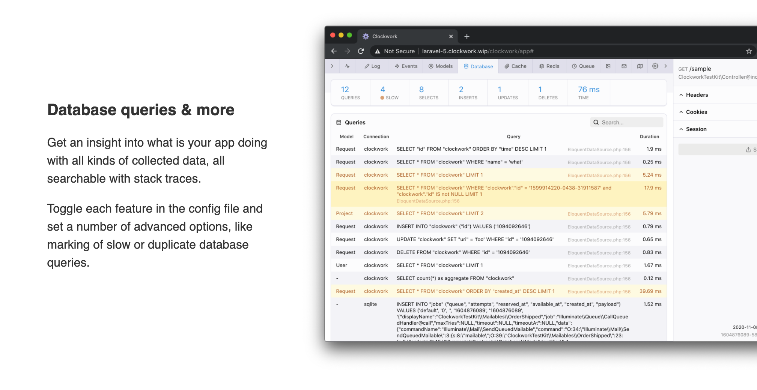Click the search magnifier icon in Queries
Screen dimensions: 757x390
tap(596, 122)
